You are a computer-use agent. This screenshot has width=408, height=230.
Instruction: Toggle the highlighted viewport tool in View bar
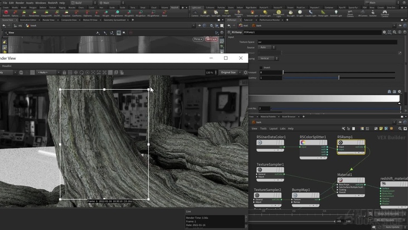(x=119, y=32)
